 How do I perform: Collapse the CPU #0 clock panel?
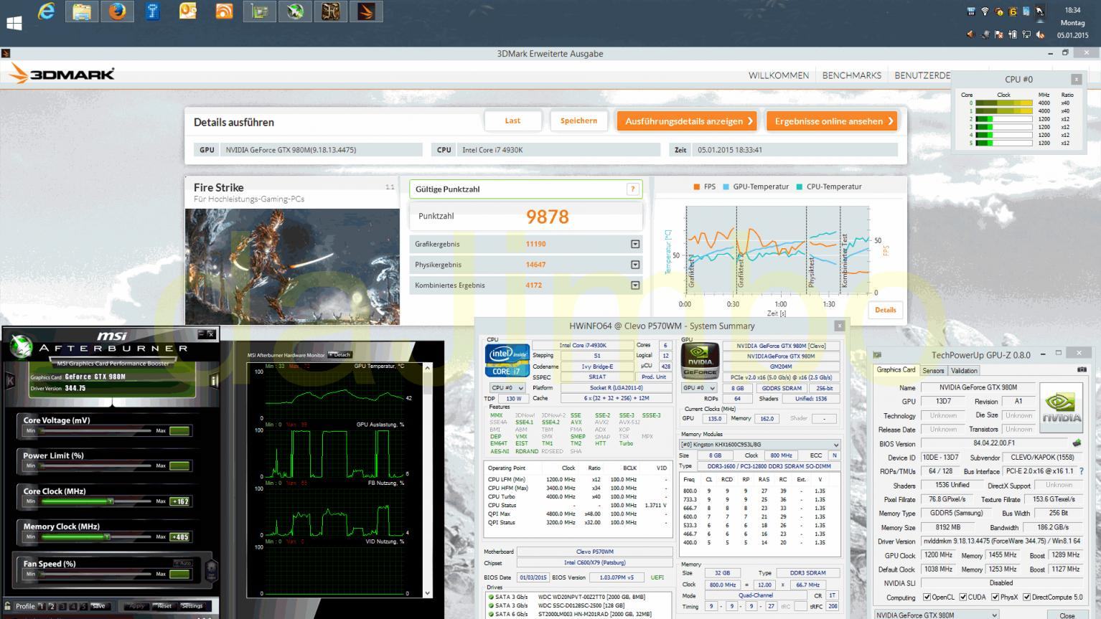click(x=1076, y=80)
